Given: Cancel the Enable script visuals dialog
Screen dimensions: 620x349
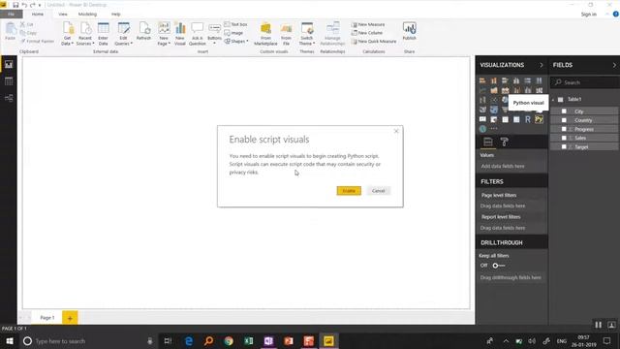Looking at the screenshot, I should click(x=379, y=191).
